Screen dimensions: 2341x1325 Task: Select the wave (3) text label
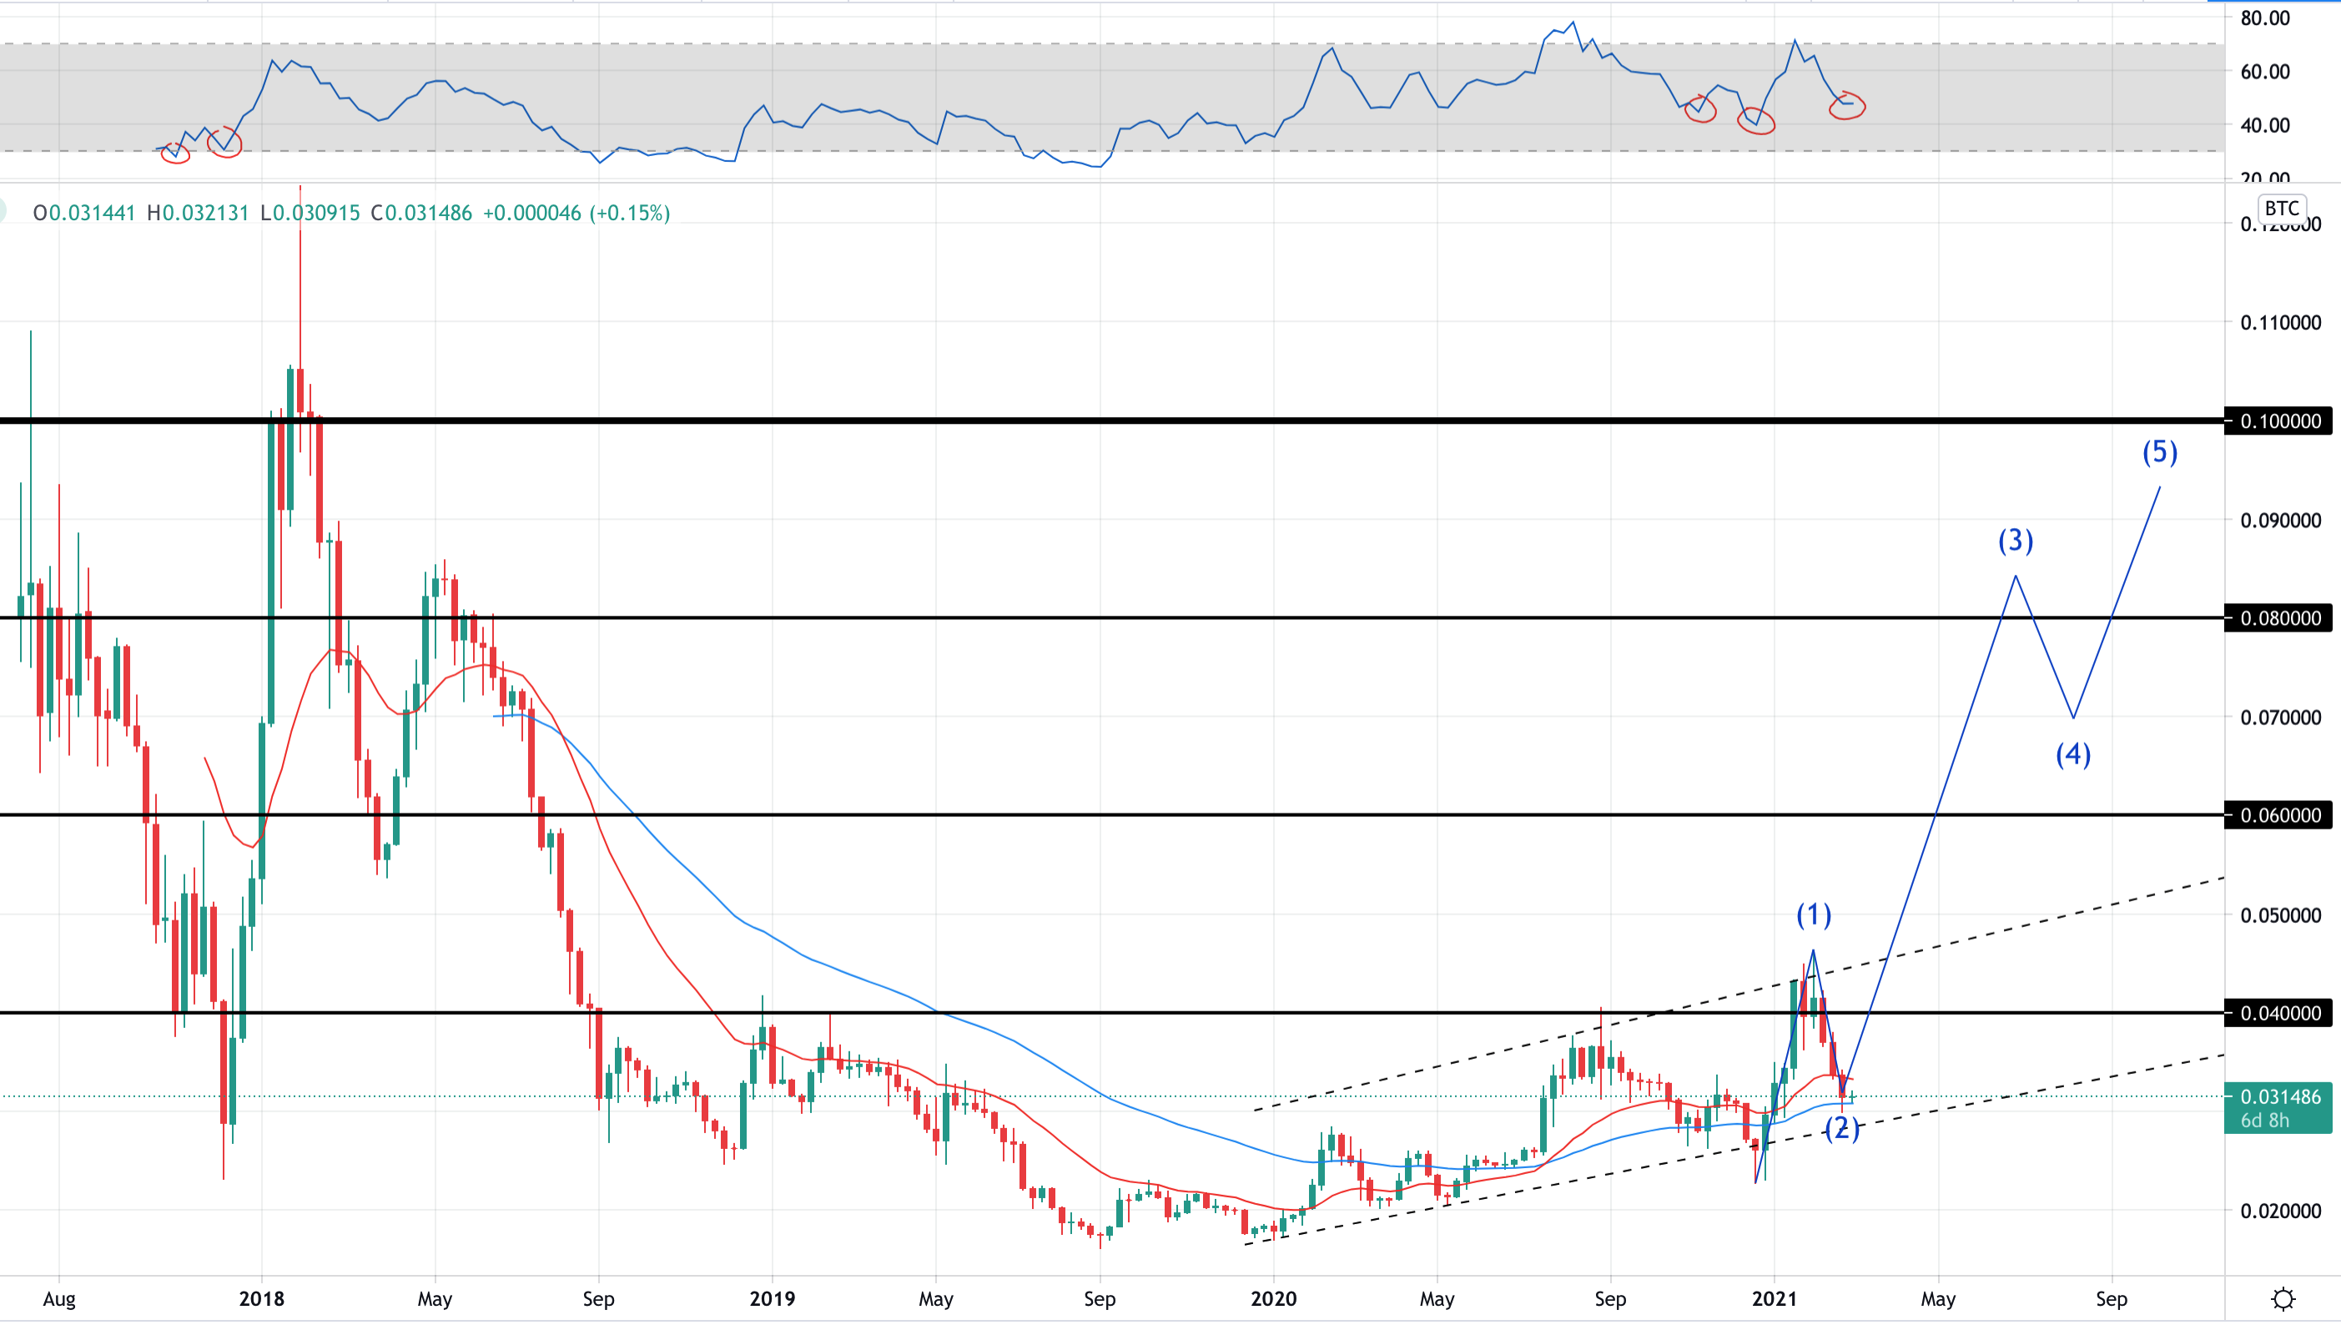[2016, 541]
